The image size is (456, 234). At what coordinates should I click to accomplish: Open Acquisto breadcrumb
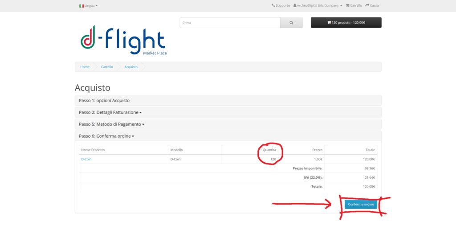point(131,67)
